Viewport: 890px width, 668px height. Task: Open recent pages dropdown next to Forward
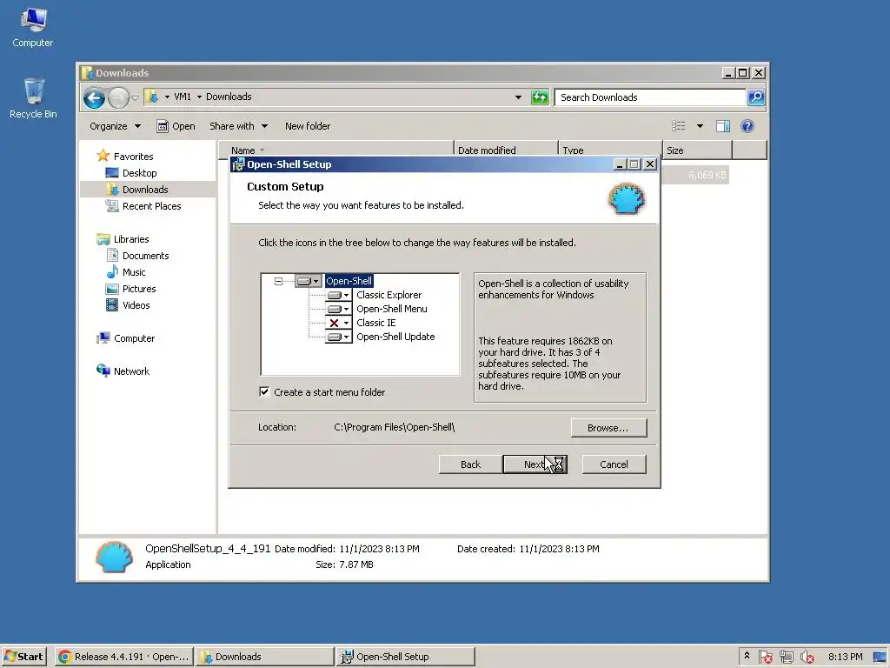135,97
